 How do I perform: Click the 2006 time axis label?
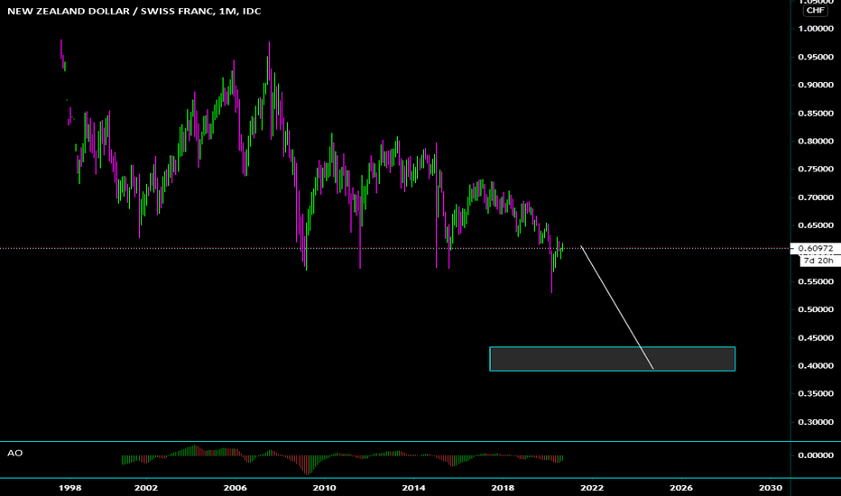click(235, 487)
